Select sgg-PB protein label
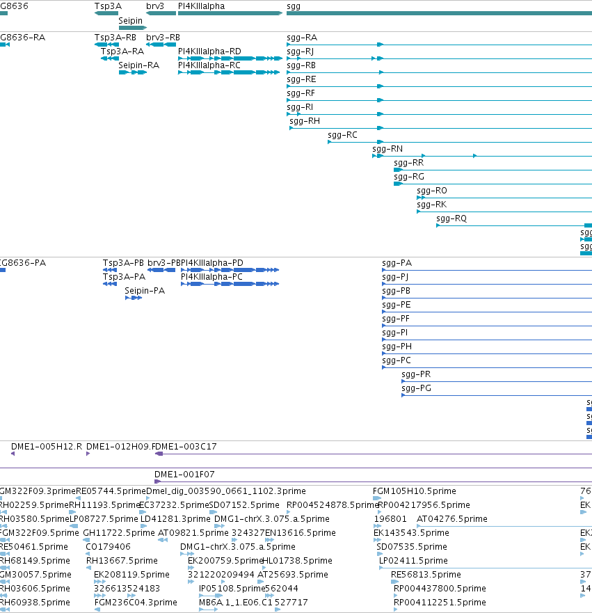 coord(397,291)
